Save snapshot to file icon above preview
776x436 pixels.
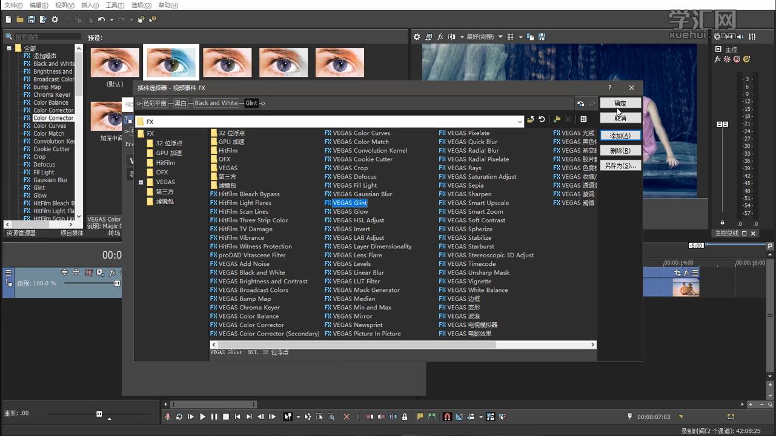click(542, 37)
